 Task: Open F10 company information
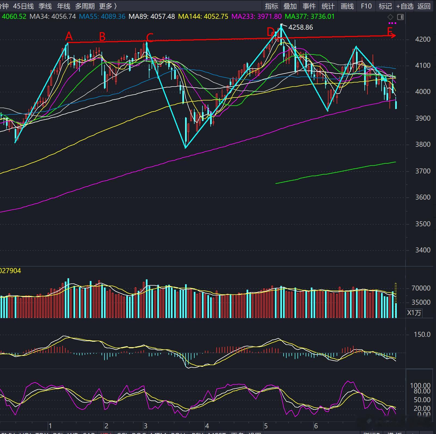(366, 6)
